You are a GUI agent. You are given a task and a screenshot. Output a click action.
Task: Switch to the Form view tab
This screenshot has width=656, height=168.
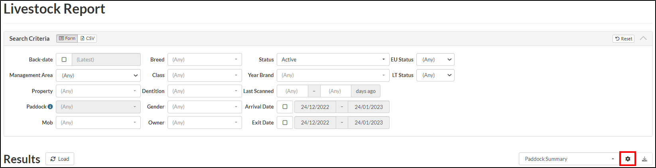[67, 38]
